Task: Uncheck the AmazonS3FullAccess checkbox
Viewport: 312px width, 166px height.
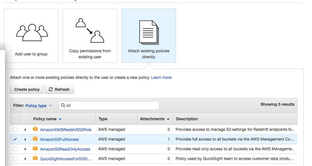Action: (15, 139)
